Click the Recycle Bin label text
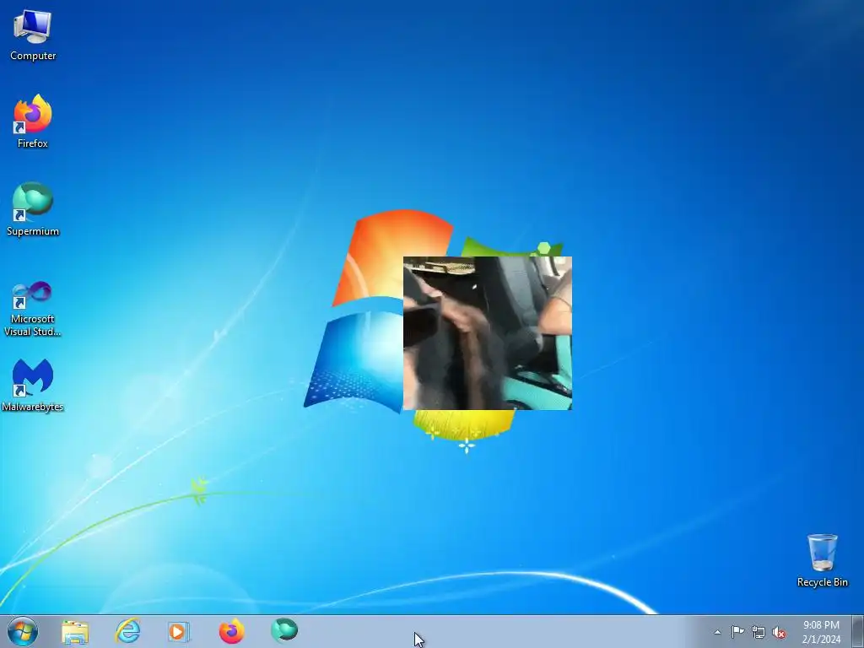 [822, 582]
